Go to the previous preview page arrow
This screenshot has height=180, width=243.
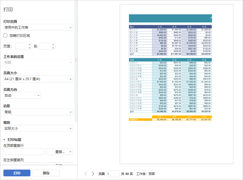[x=86, y=174]
